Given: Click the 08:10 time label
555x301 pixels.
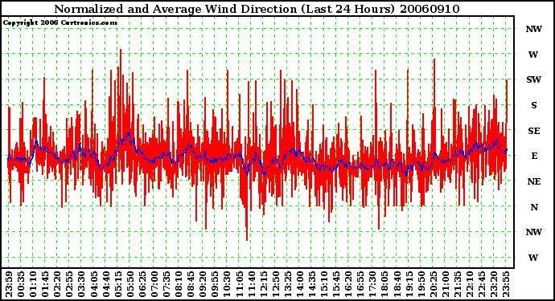Looking at the screenshot, I should coord(179,284).
